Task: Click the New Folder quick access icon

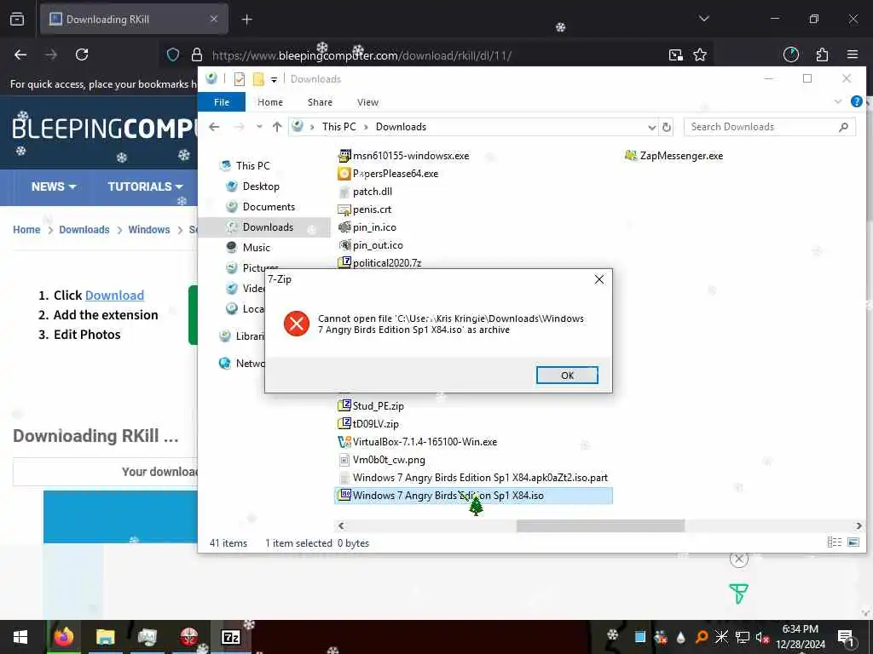Action: click(x=258, y=79)
